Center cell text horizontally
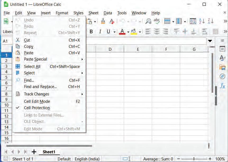 coord(157,31)
